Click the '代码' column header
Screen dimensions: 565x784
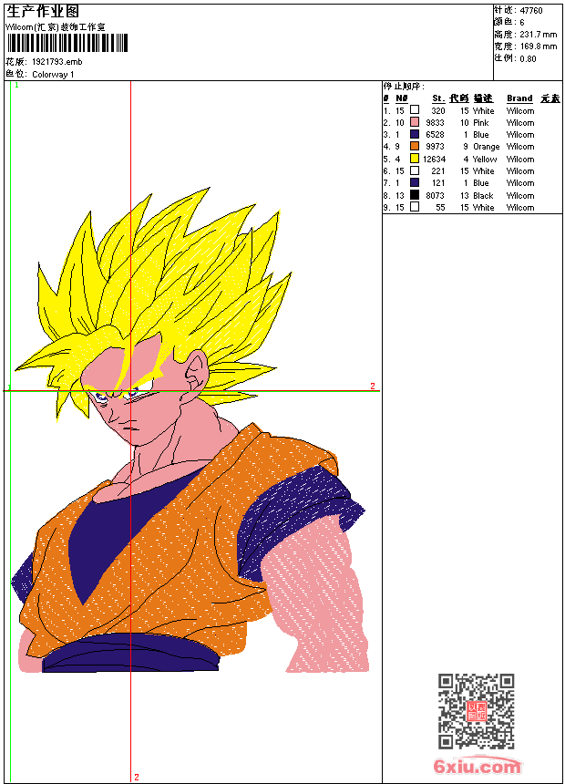[458, 98]
